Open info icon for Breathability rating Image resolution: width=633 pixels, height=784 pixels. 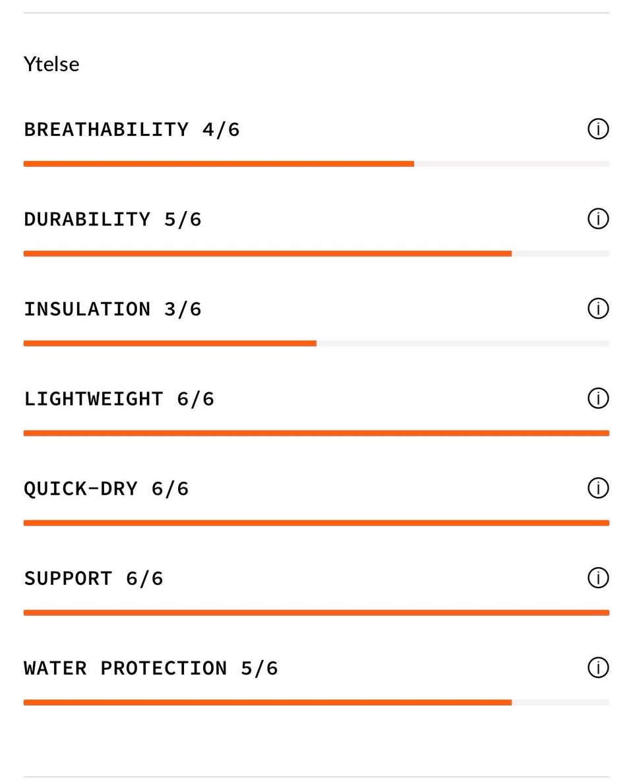click(x=598, y=129)
